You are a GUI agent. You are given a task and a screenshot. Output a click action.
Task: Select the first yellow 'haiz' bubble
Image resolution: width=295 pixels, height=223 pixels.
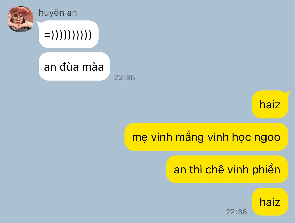click(x=270, y=104)
